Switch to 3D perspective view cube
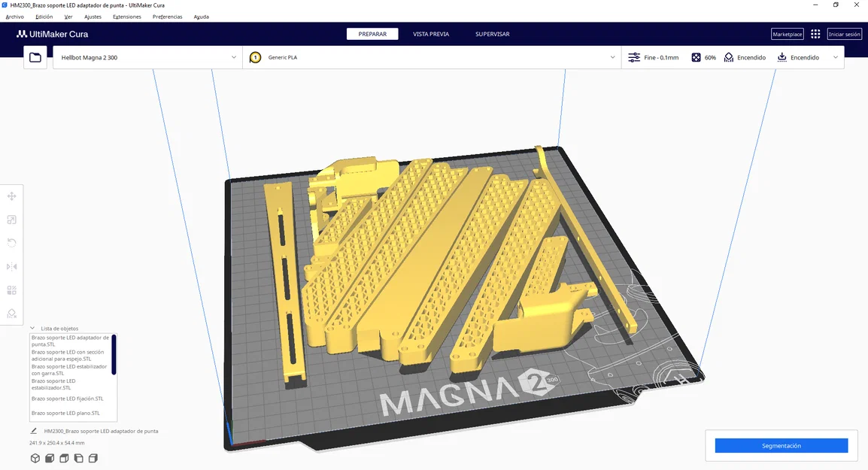This screenshot has width=868, height=470. pos(35,459)
